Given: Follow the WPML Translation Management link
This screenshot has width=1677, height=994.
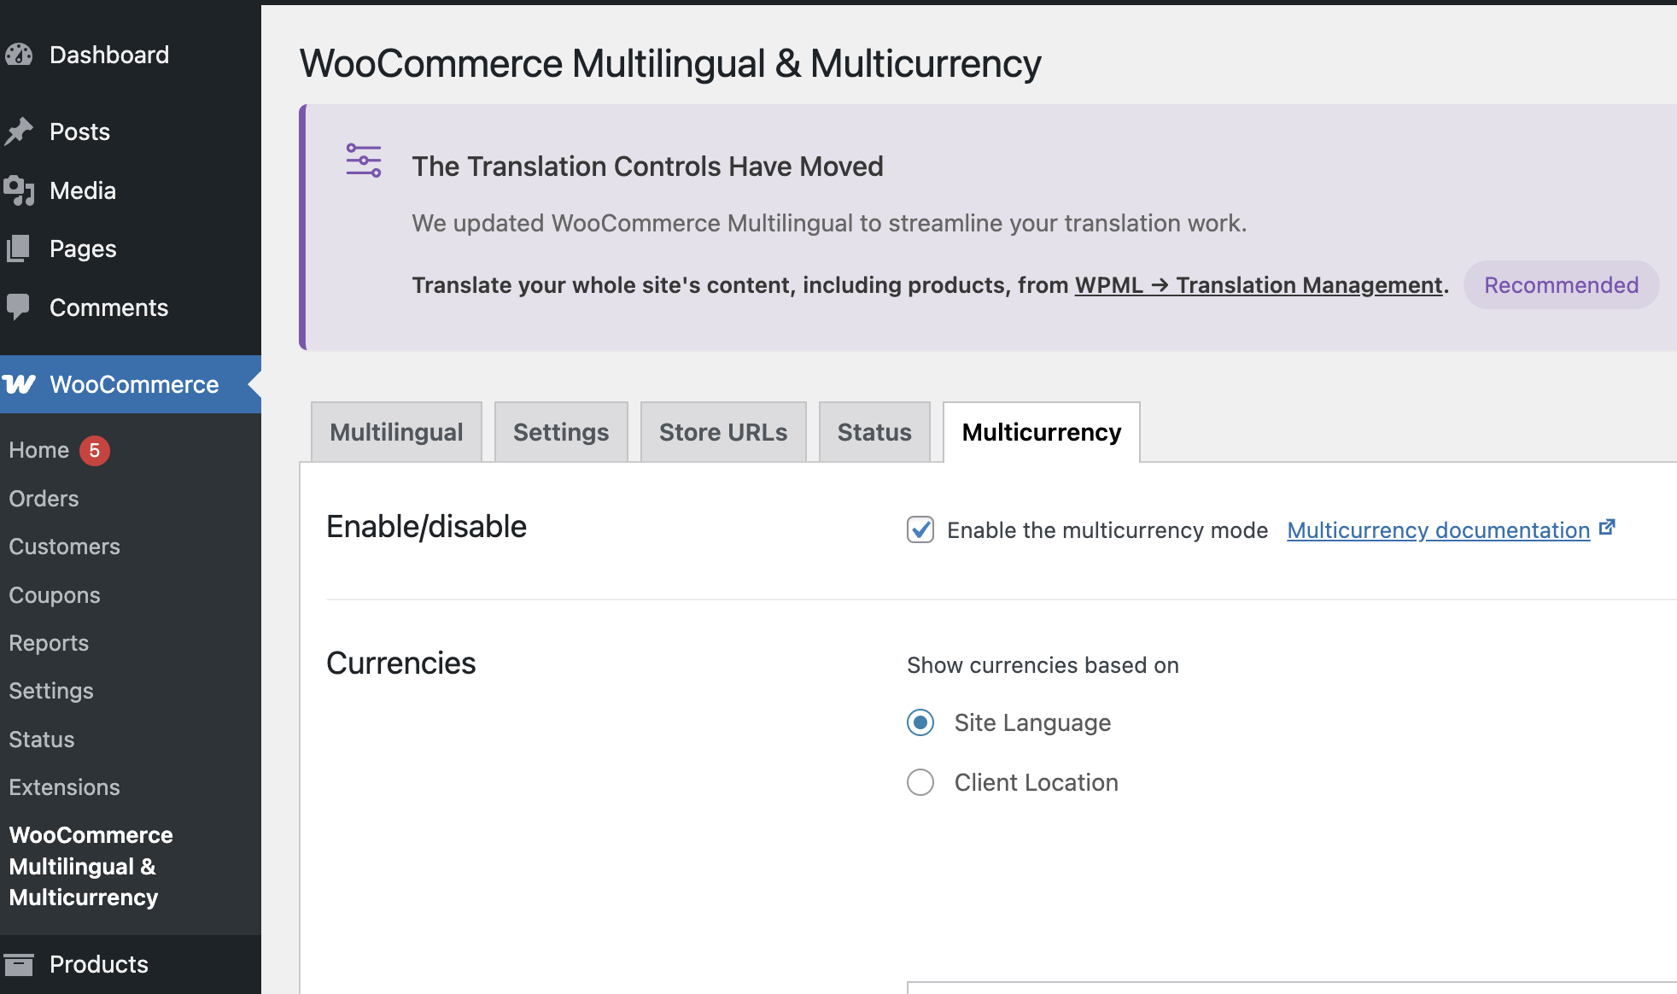Looking at the screenshot, I should (1259, 285).
